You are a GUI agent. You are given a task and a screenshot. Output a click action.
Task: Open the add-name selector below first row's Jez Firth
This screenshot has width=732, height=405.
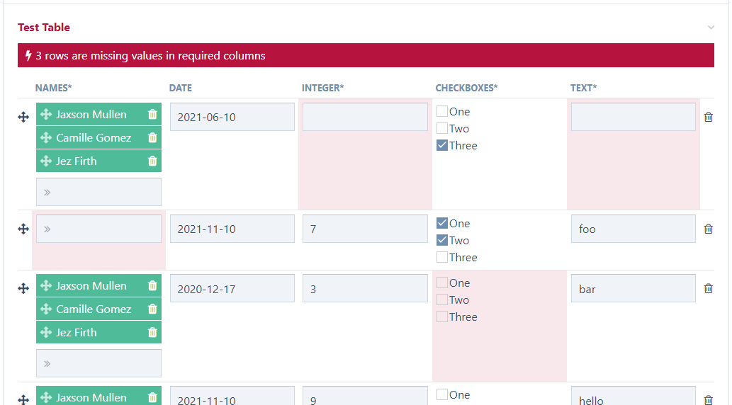tap(99, 192)
